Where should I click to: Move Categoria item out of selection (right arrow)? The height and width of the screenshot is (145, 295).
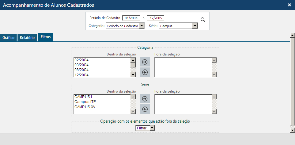click(x=145, y=62)
